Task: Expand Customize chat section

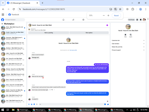Action: click(x=128, y=40)
